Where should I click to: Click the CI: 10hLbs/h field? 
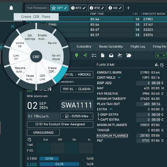point(43,116)
